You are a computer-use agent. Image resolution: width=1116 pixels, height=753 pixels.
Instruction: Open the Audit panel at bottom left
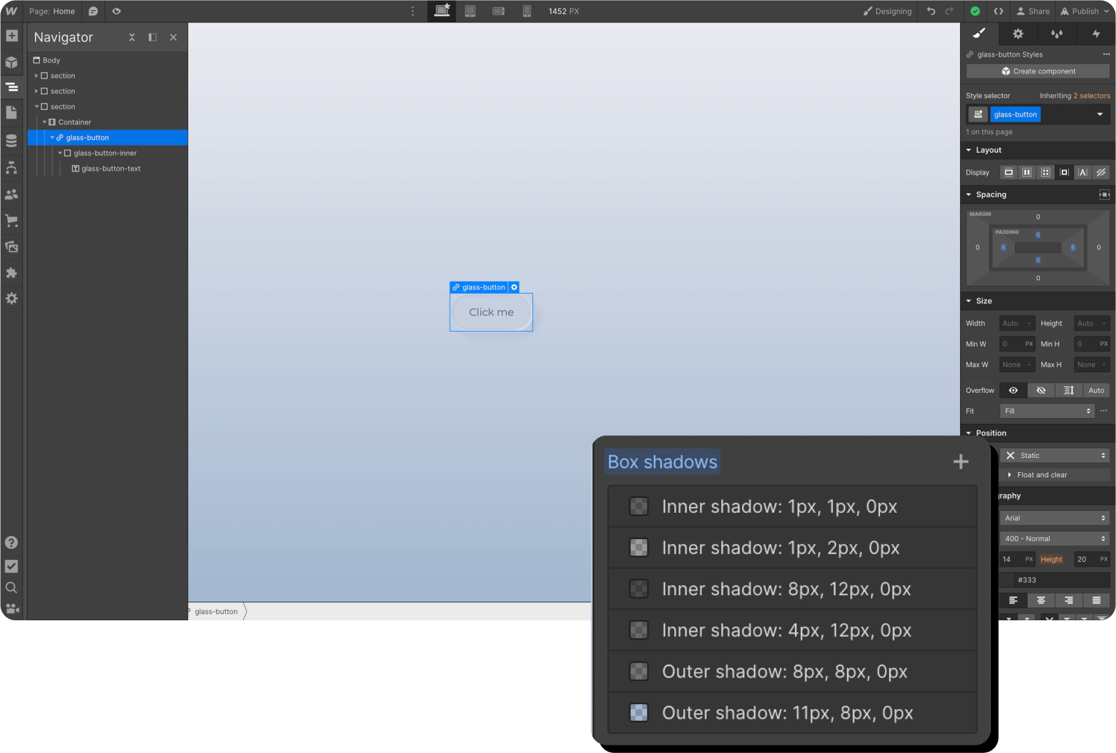tap(12, 567)
